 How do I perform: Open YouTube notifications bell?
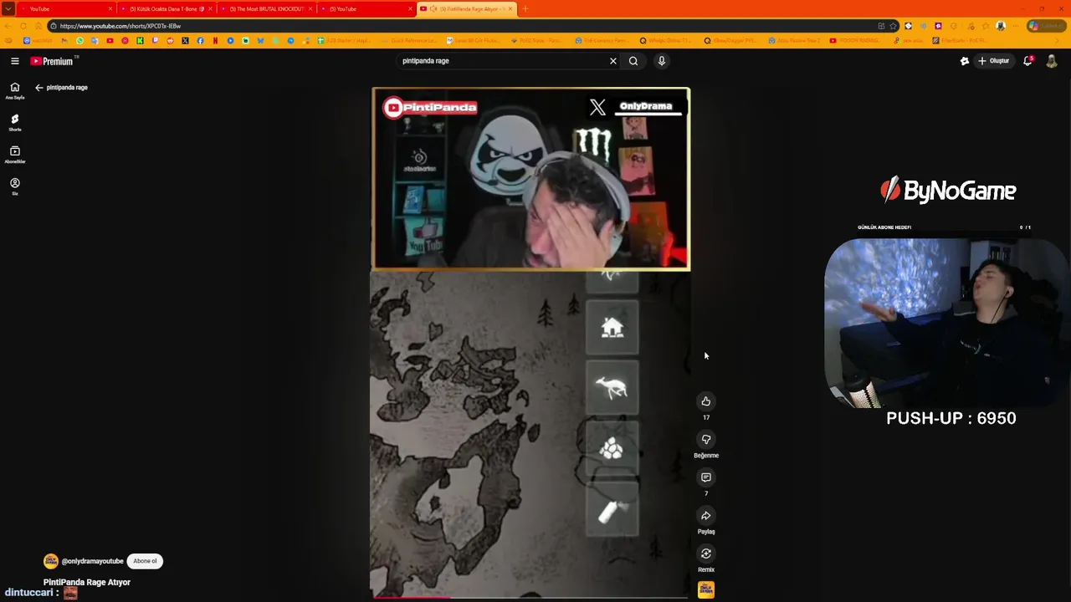click(x=1028, y=61)
